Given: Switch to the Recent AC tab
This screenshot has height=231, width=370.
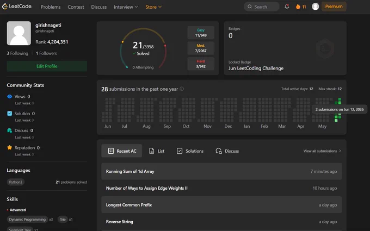Looking at the screenshot, I should pyautogui.click(x=121, y=151).
